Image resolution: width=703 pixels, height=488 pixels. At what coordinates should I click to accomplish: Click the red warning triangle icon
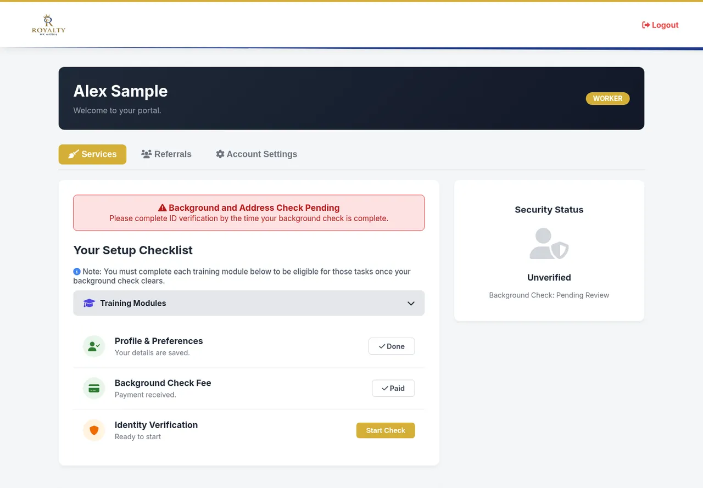click(x=162, y=208)
